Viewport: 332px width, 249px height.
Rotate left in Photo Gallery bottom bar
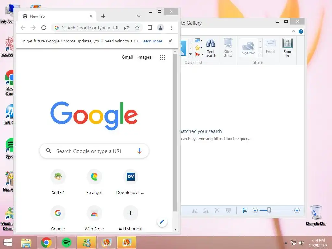coord(195,210)
